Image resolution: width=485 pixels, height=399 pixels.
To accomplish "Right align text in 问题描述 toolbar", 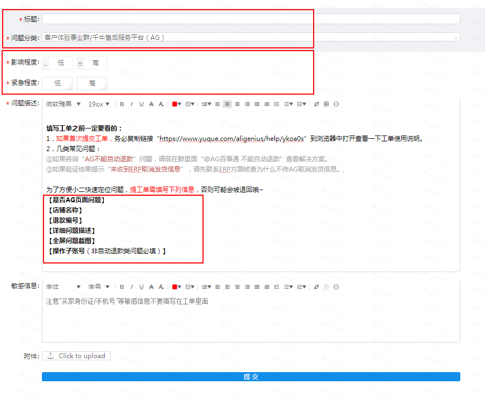I will (x=247, y=104).
